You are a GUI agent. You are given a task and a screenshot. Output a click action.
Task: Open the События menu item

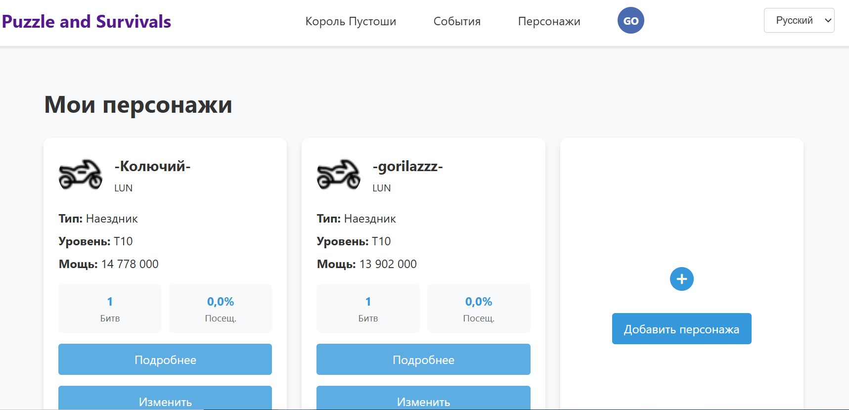click(457, 21)
